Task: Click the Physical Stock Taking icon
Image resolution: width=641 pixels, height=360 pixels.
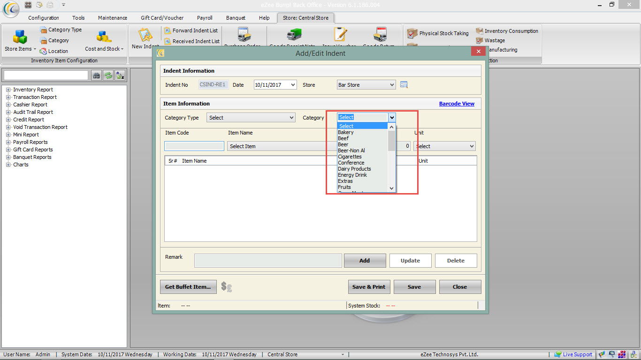Action: click(x=412, y=33)
